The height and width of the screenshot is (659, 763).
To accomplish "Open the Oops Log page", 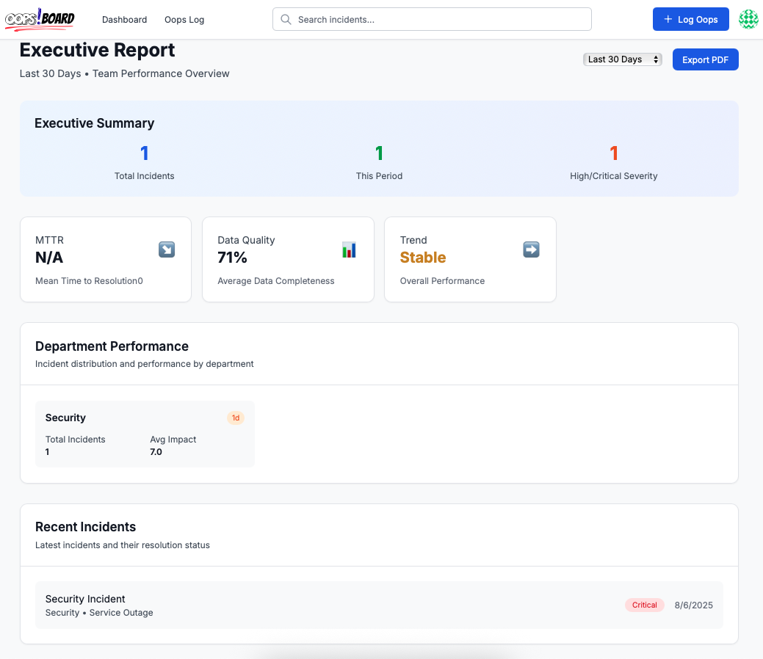I will coord(184,20).
